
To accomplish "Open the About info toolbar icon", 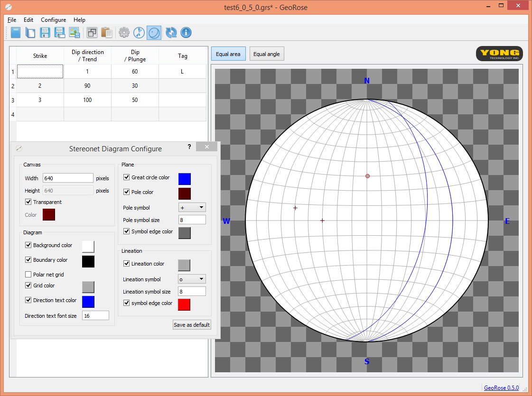I will click(x=186, y=33).
